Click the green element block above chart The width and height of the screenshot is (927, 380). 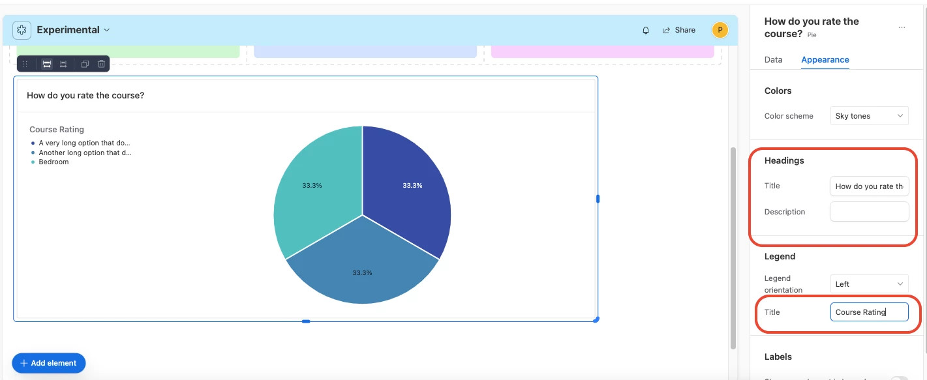[x=129, y=51]
